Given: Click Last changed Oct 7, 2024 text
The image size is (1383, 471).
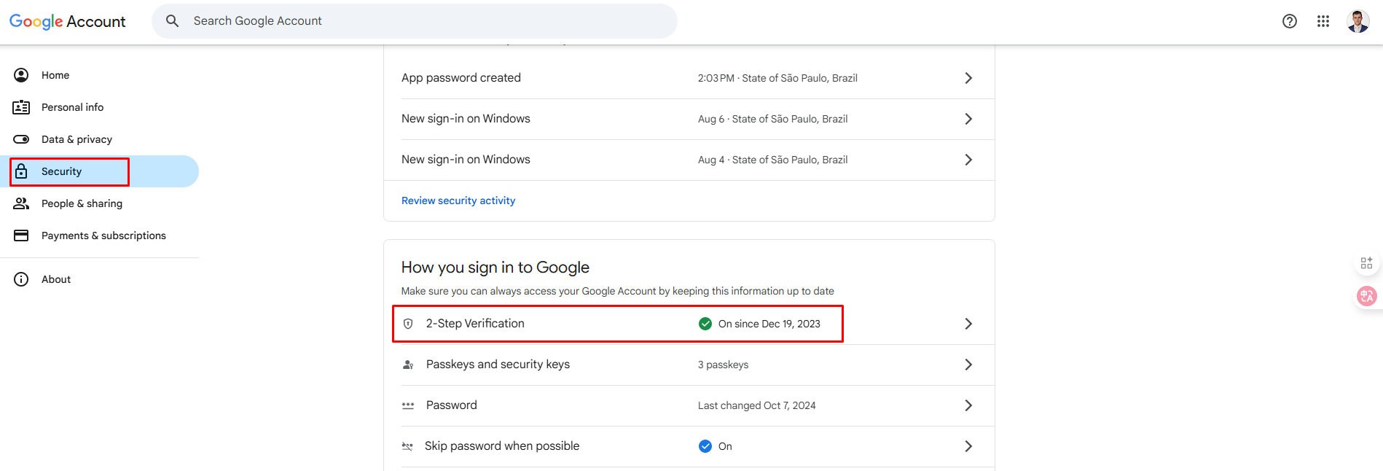Looking at the screenshot, I should coord(756,405).
